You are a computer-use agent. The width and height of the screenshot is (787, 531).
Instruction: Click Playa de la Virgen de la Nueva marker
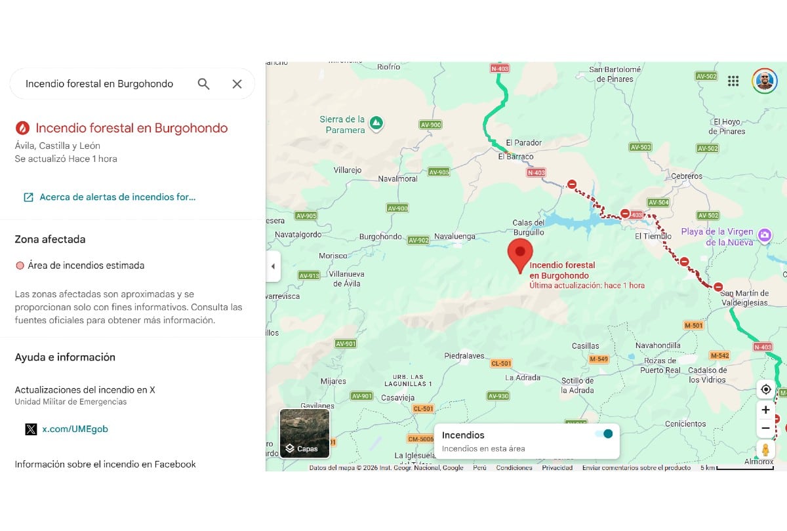point(764,235)
